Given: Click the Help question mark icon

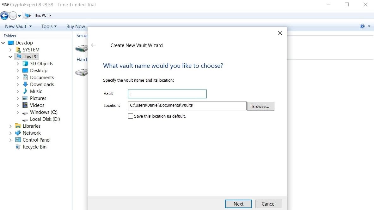Looking at the screenshot, I should point(362,26).
